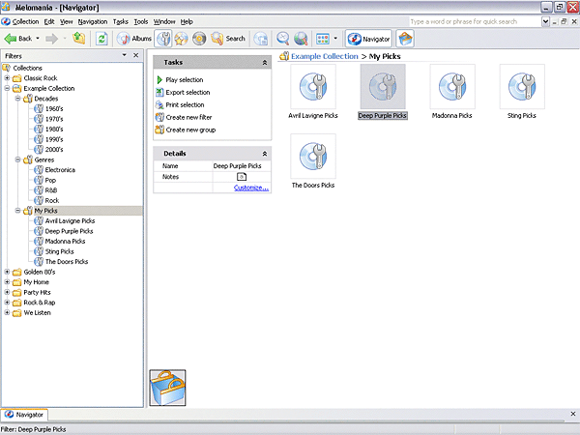Viewport: 580px width, 435px height.
Task: Click the view mode grid icon
Action: click(x=323, y=39)
